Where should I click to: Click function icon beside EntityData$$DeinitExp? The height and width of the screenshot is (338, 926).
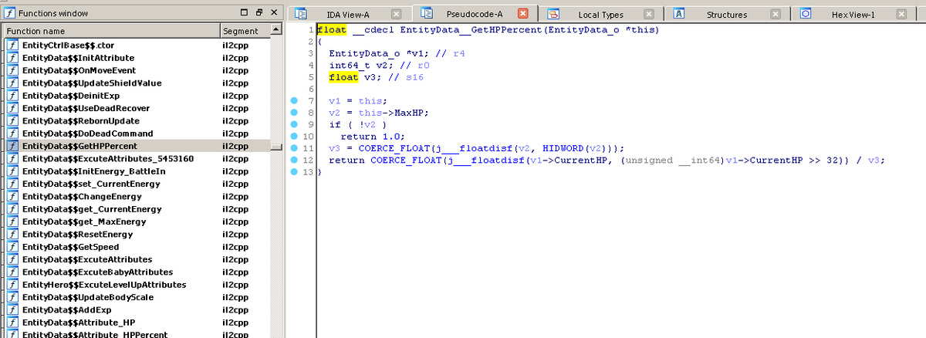[x=12, y=96]
